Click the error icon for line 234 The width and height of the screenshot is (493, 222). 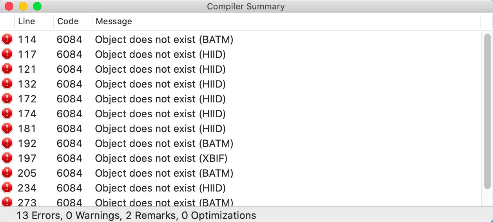coord(7,188)
